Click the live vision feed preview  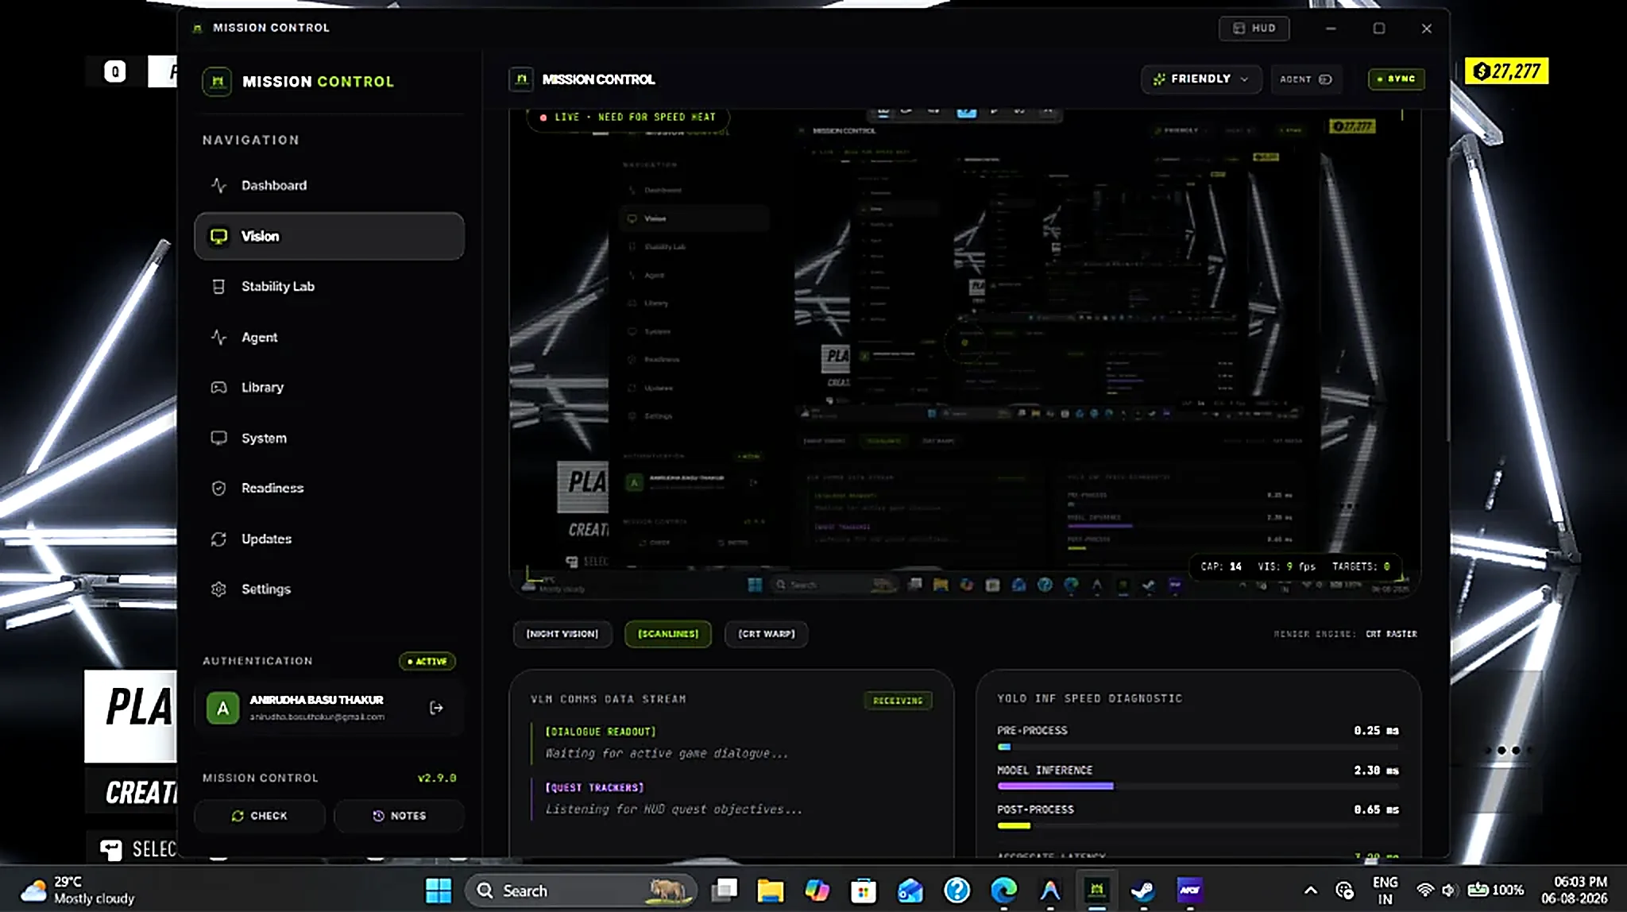964,354
